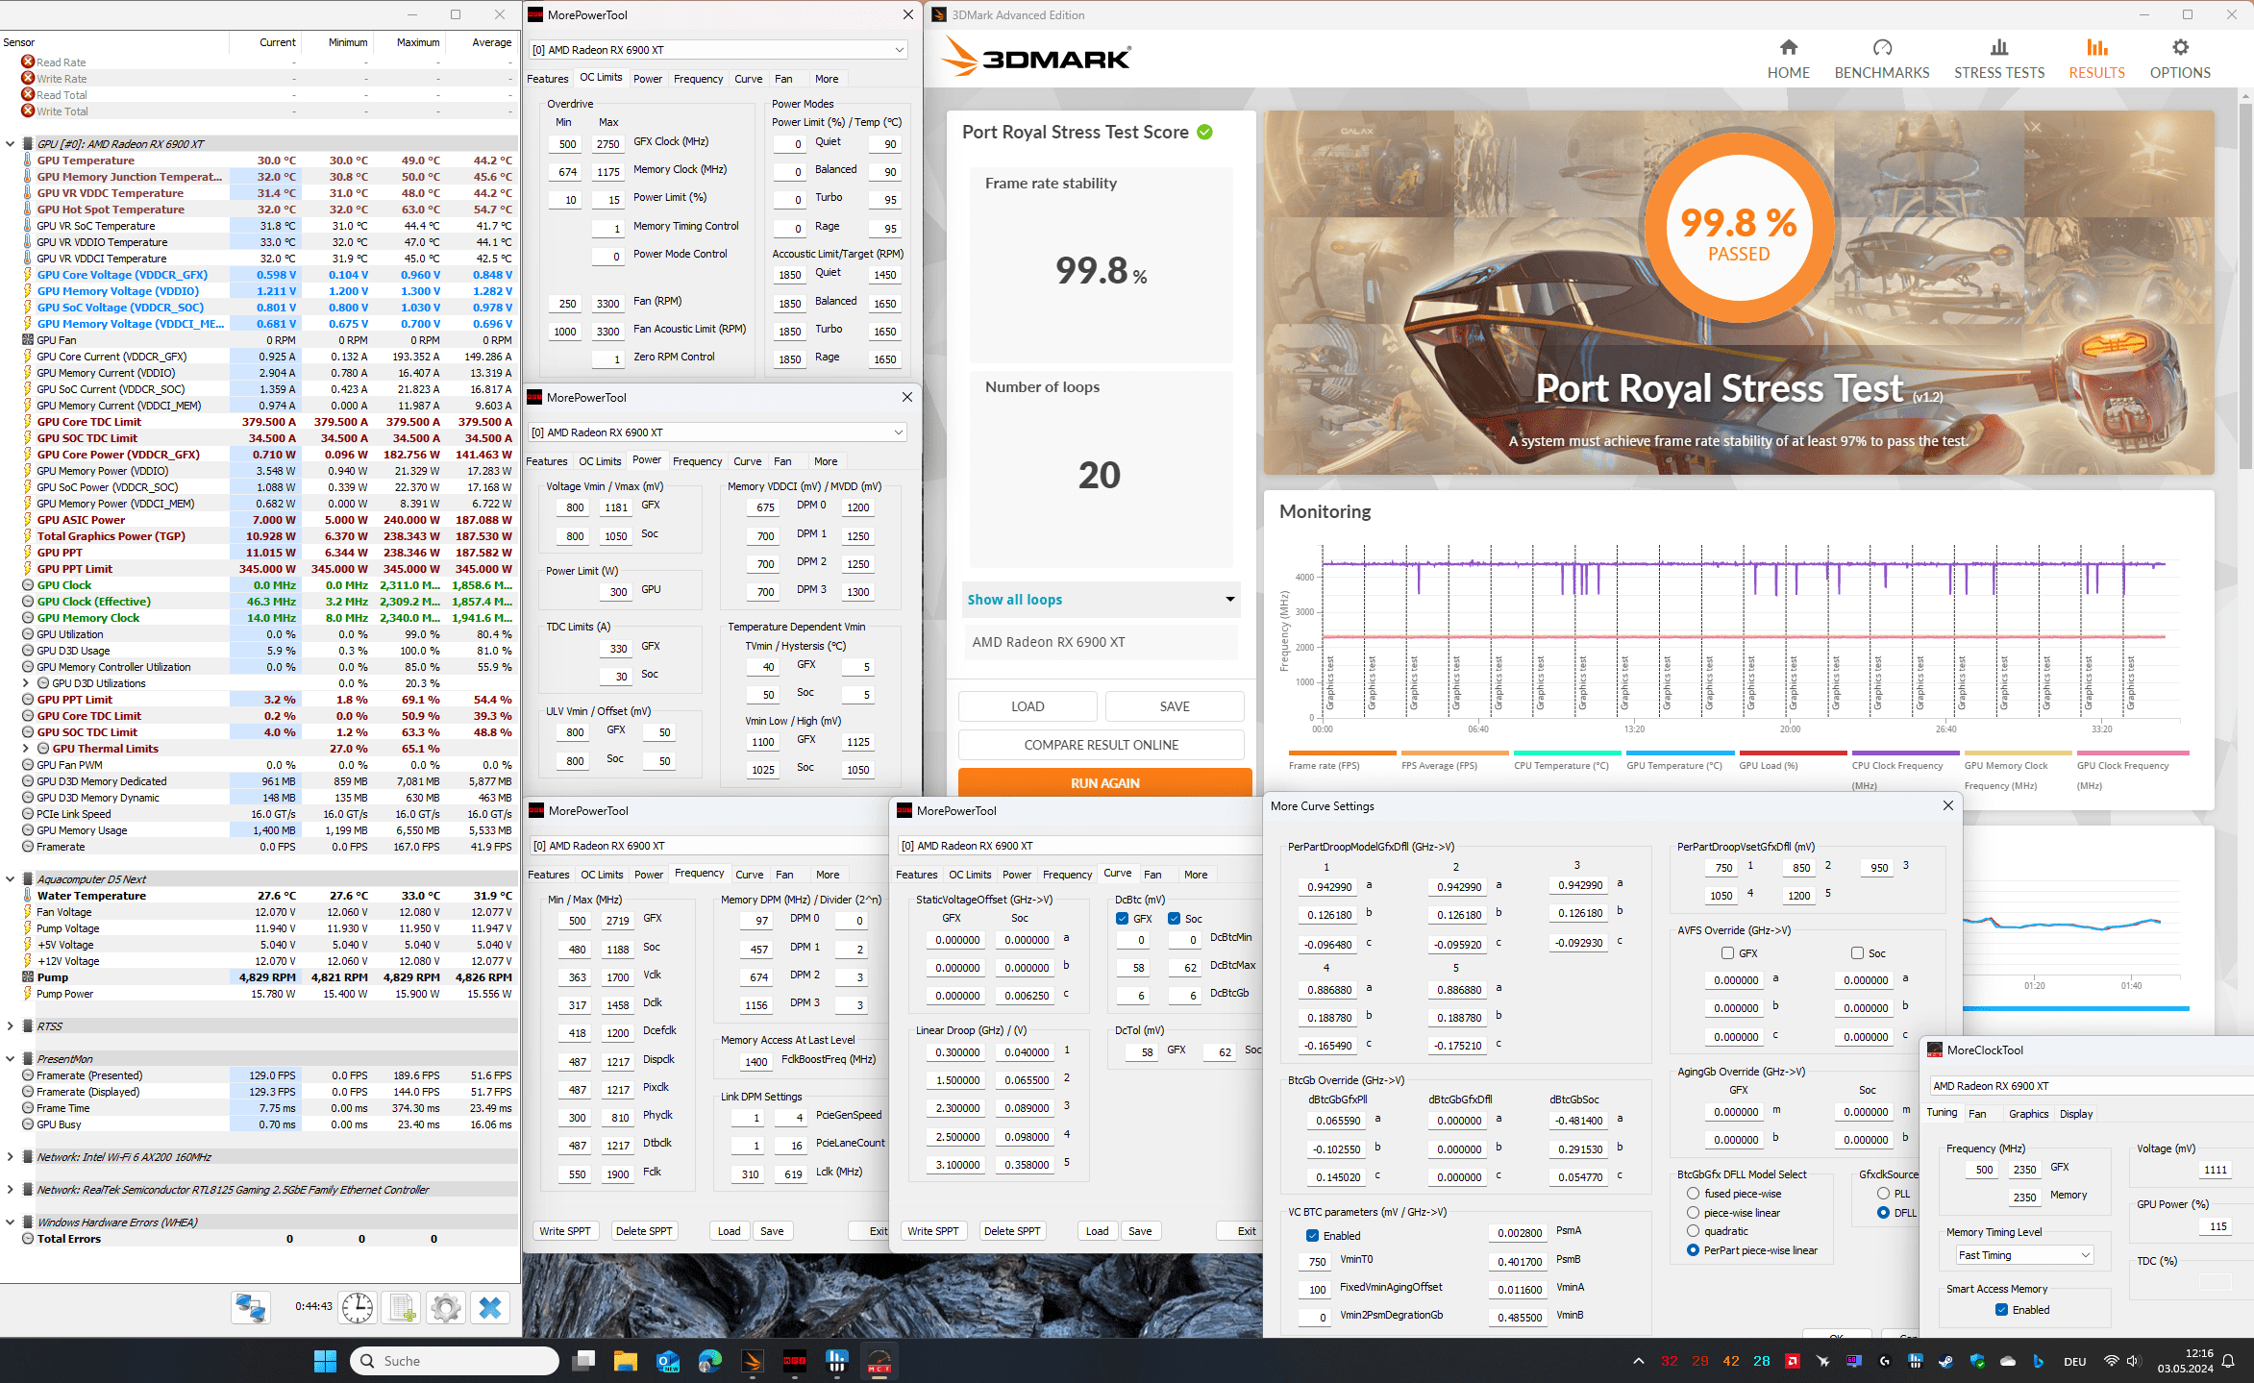The height and width of the screenshot is (1383, 2254).
Task: Click the MoreClockTool gauge taskbar icon
Action: coord(879,1361)
